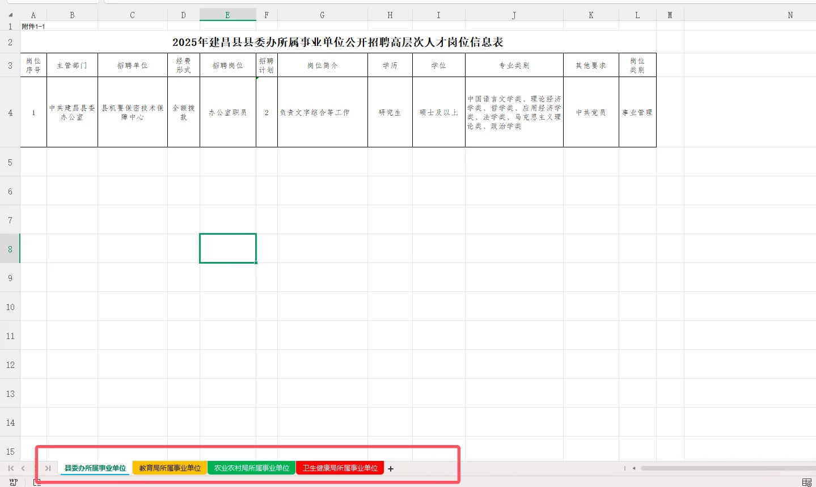
Task: Select column I header
Action: [x=439, y=15]
